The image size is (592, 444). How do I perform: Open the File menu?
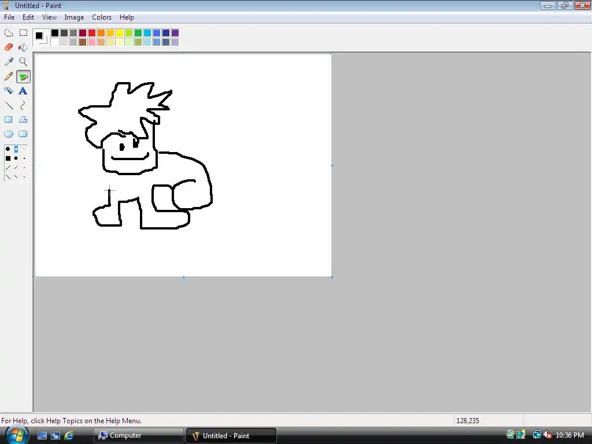coord(9,17)
